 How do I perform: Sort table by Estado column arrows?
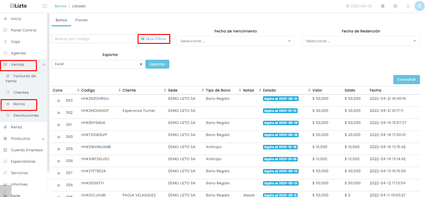309,91
